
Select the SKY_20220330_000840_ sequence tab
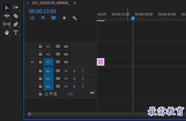point(51,3)
